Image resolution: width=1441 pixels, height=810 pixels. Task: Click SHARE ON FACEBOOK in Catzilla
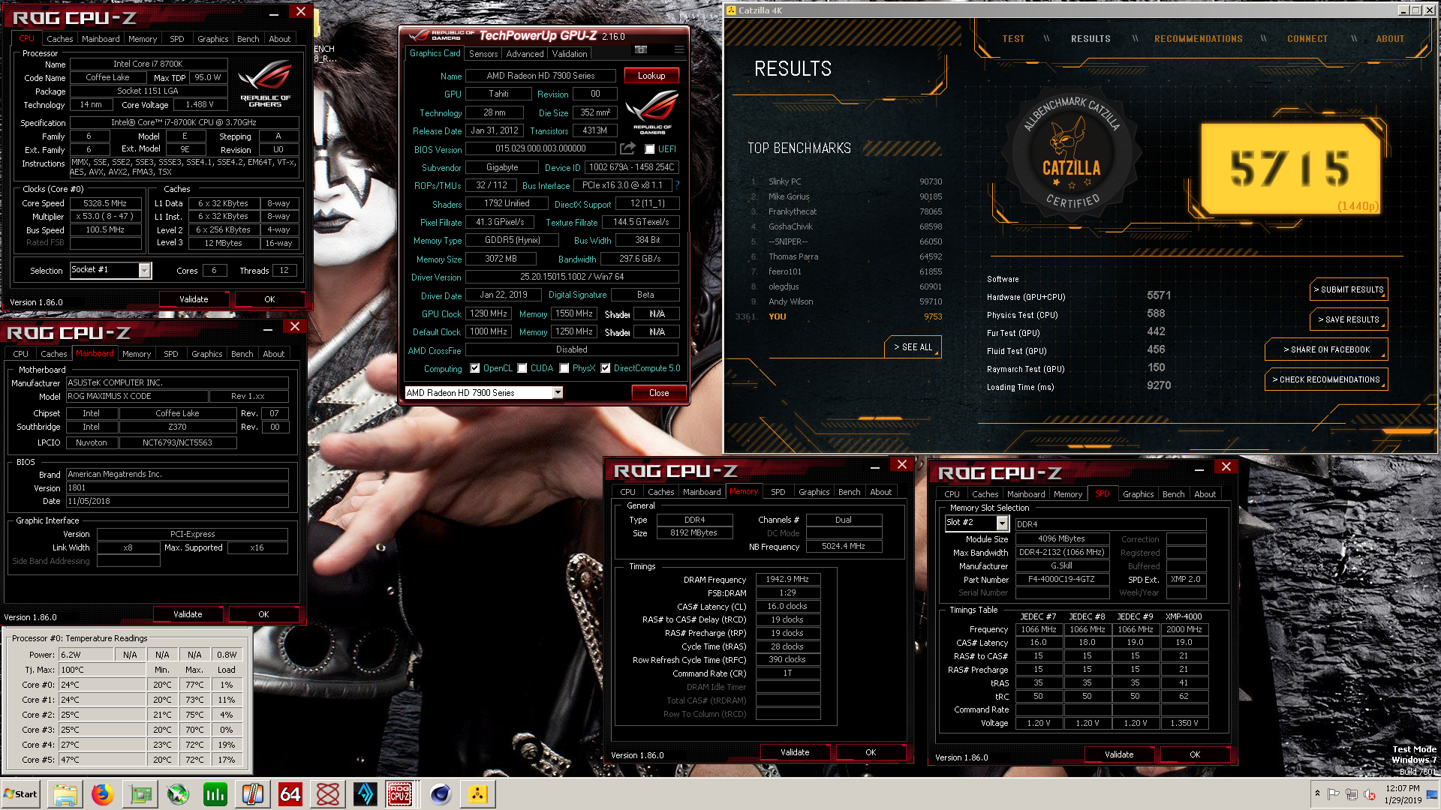(1326, 349)
